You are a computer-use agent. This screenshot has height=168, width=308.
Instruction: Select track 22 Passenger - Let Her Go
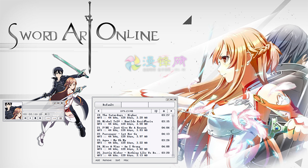(x=133, y=135)
